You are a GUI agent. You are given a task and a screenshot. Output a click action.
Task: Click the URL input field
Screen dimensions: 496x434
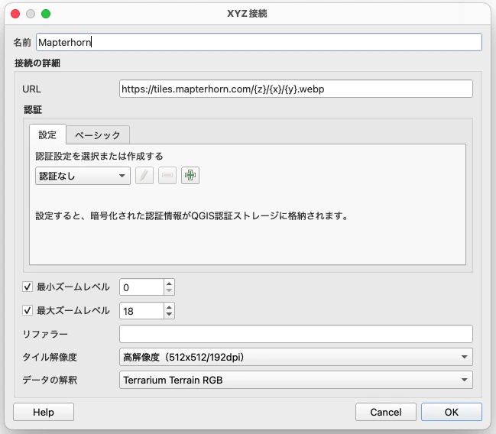296,89
